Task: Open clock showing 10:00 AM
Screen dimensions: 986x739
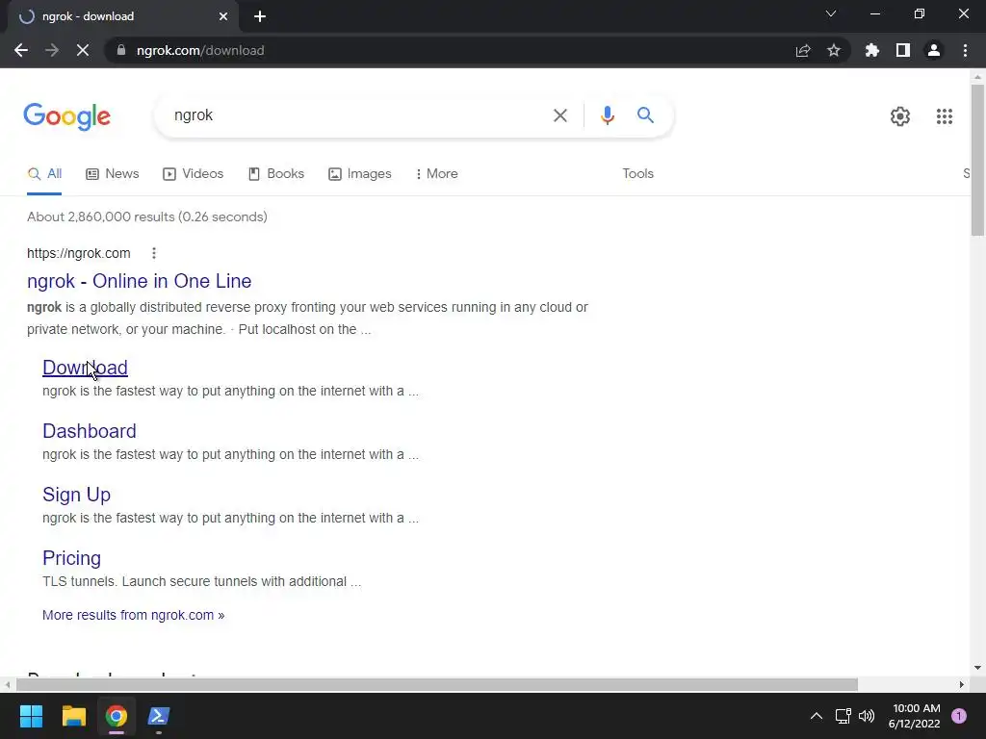Action: [x=915, y=716]
